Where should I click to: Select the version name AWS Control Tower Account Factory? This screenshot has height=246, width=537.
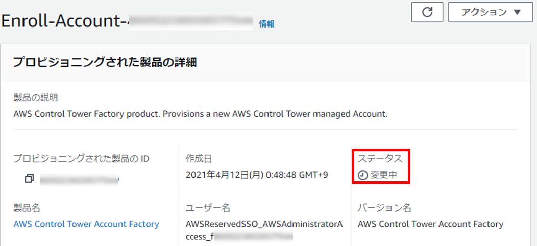pyautogui.click(x=430, y=224)
